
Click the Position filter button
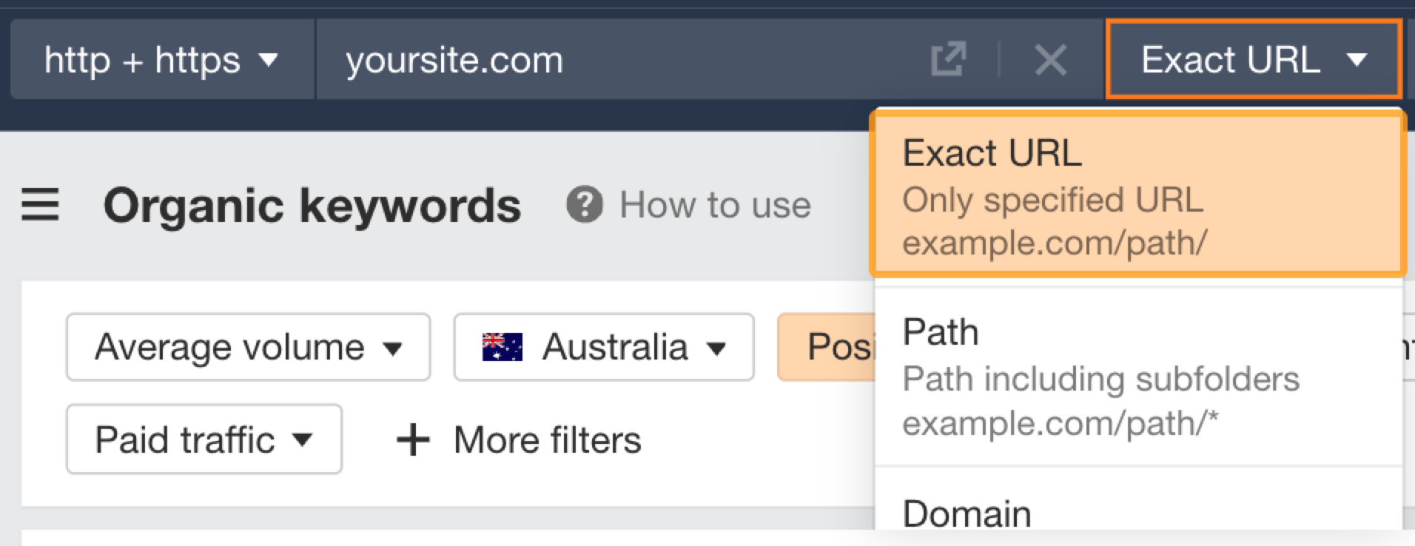(826, 347)
